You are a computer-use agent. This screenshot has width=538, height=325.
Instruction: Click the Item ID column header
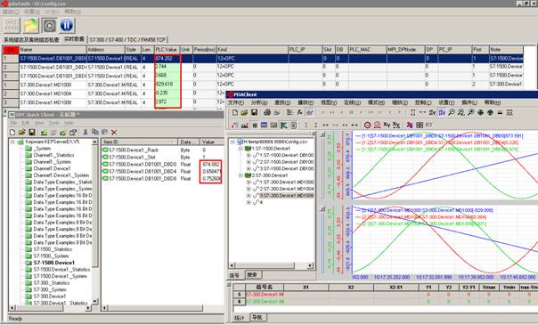coord(139,142)
